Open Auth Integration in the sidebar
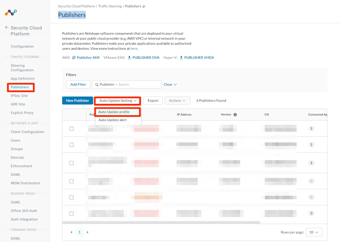Viewport: 339px width, 242px height. pyautogui.click(x=24, y=219)
